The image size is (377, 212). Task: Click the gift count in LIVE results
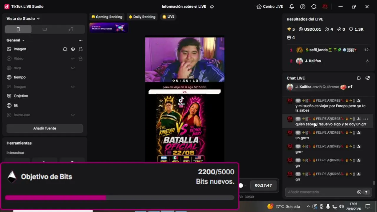tap(291, 38)
